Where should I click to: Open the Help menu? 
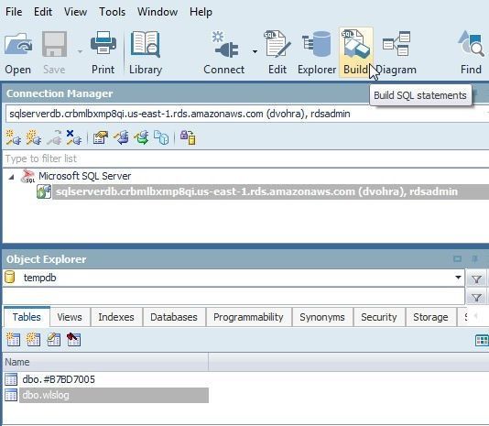coord(201,12)
